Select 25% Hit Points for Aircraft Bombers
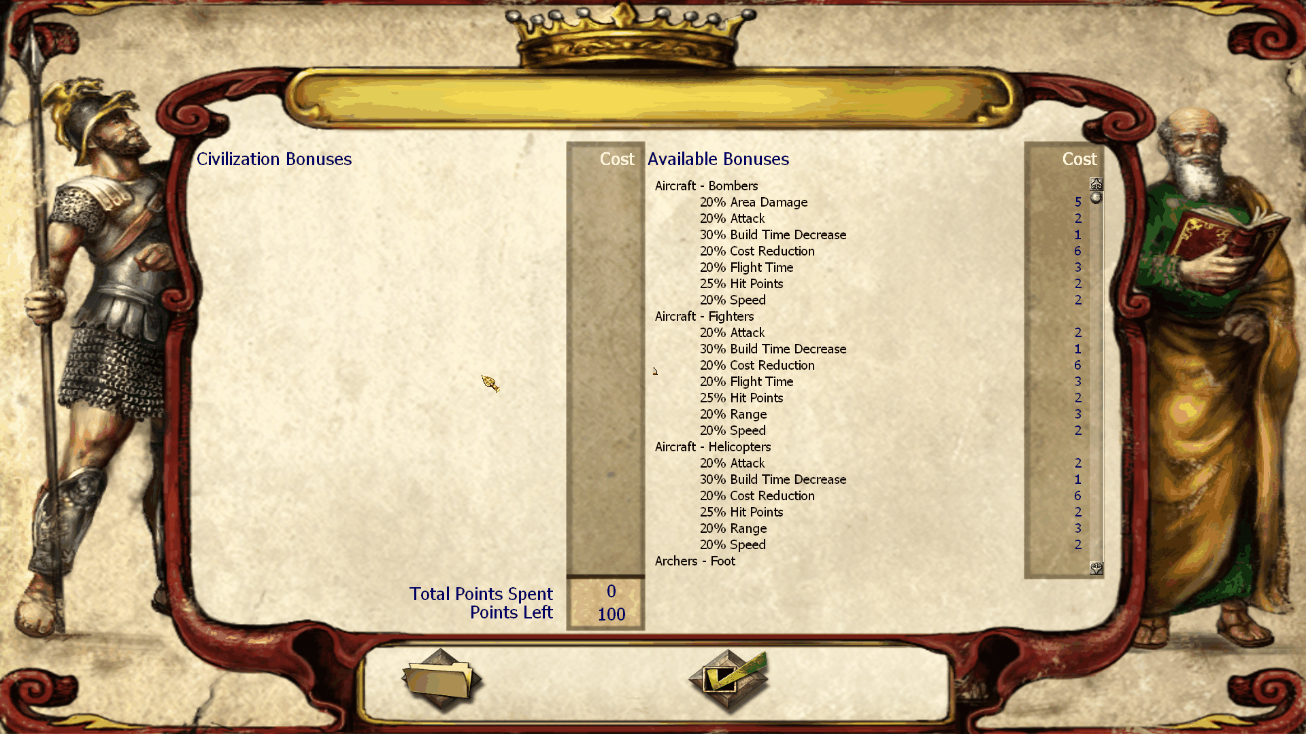The width and height of the screenshot is (1306, 734). [740, 283]
